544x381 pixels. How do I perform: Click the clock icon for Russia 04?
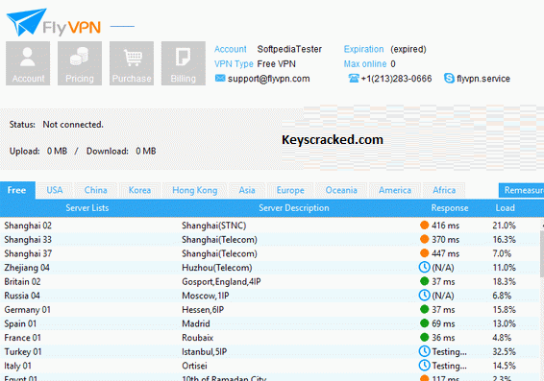(424, 295)
